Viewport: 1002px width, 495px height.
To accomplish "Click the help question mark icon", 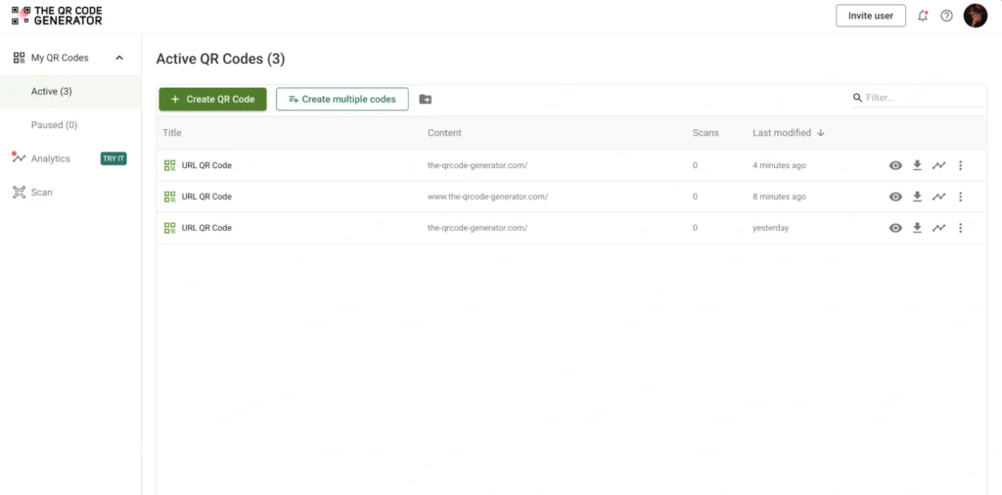I will pyautogui.click(x=946, y=16).
